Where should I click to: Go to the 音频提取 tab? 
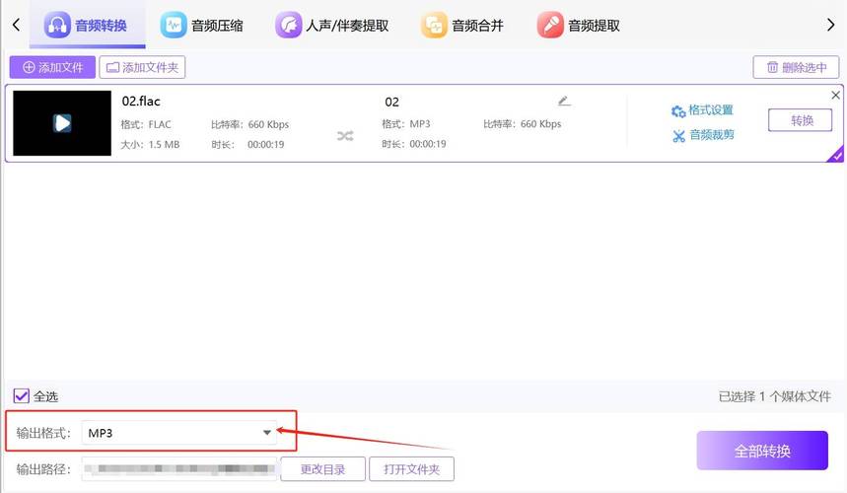579,26
